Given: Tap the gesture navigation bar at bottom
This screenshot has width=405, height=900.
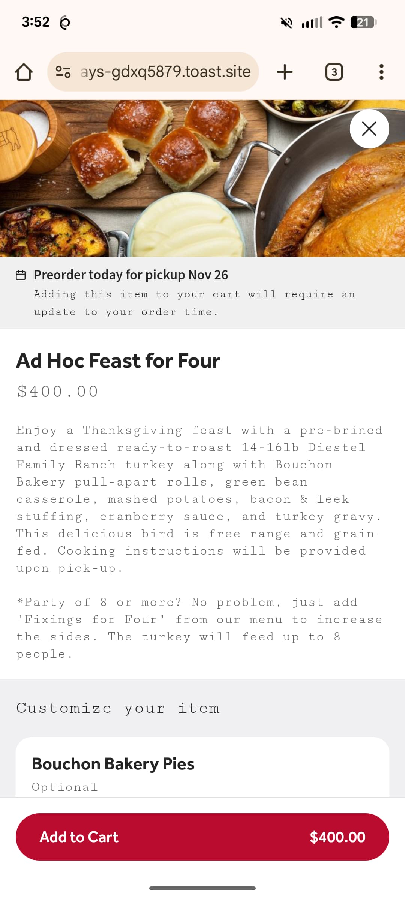Looking at the screenshot, I should click(x=202, y=888).
